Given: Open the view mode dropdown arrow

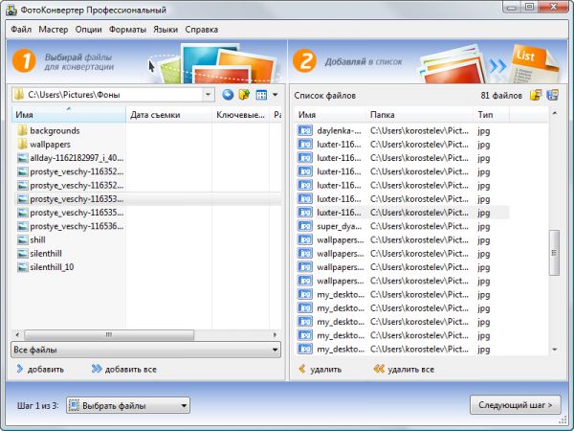Looking at the screenshot, I should pos(275,95).
